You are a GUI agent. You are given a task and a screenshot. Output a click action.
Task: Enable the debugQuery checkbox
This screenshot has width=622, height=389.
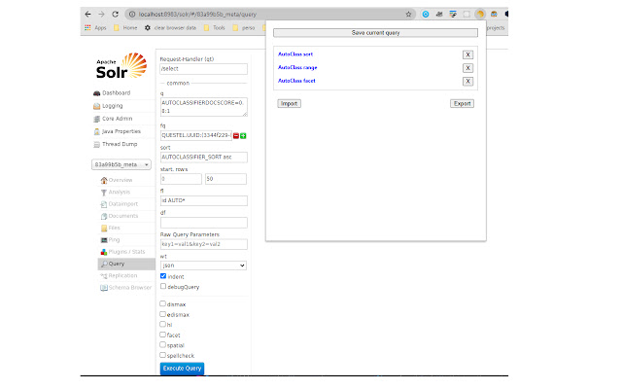pyautogui.click(x=163, y=286)
